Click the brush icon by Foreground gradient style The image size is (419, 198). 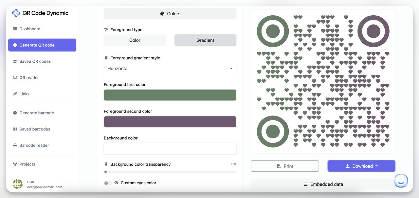pos(106,58)
